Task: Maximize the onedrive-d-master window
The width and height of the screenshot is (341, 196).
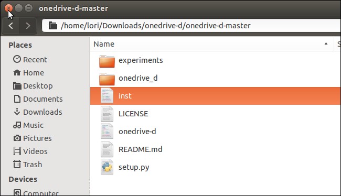Action: (x=28, y=8)
